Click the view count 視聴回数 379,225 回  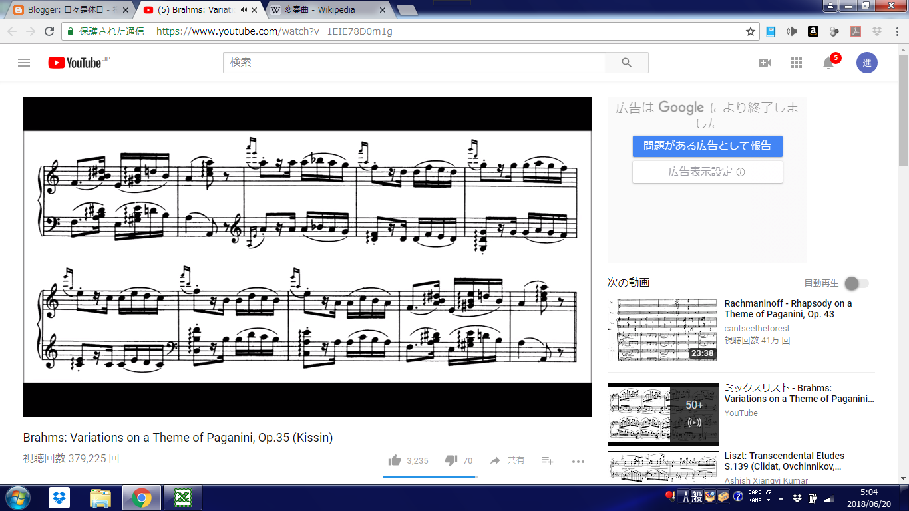pyautogui.click(x=71, y=458)
